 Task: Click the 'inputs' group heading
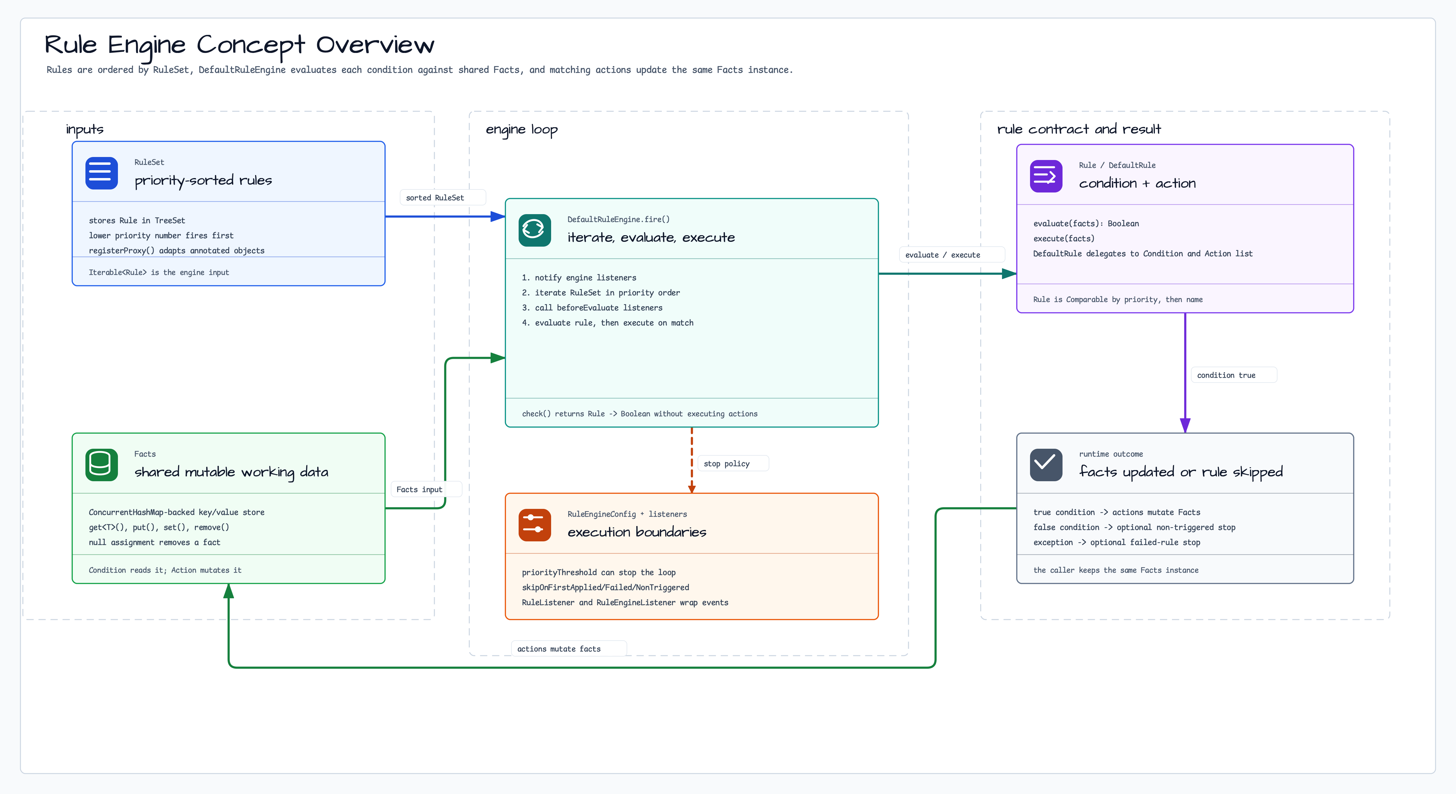(x=85, y=129)
